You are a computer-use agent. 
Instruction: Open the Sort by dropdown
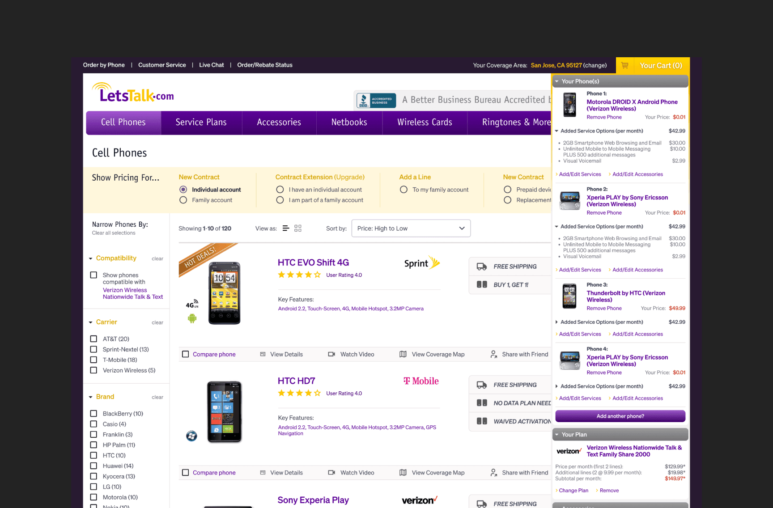[411, 229]
